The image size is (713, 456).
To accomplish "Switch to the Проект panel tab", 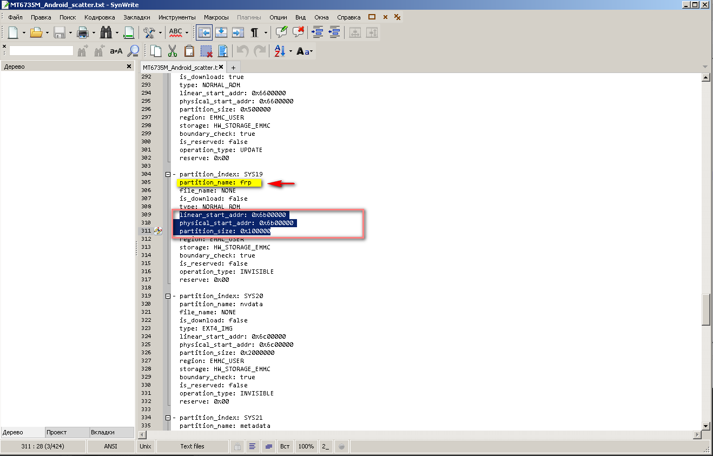I will pos(57,432).
